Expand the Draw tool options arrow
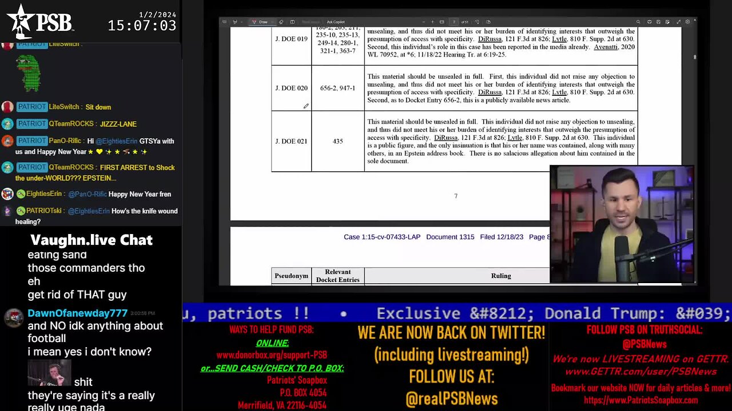 point(272,22)
